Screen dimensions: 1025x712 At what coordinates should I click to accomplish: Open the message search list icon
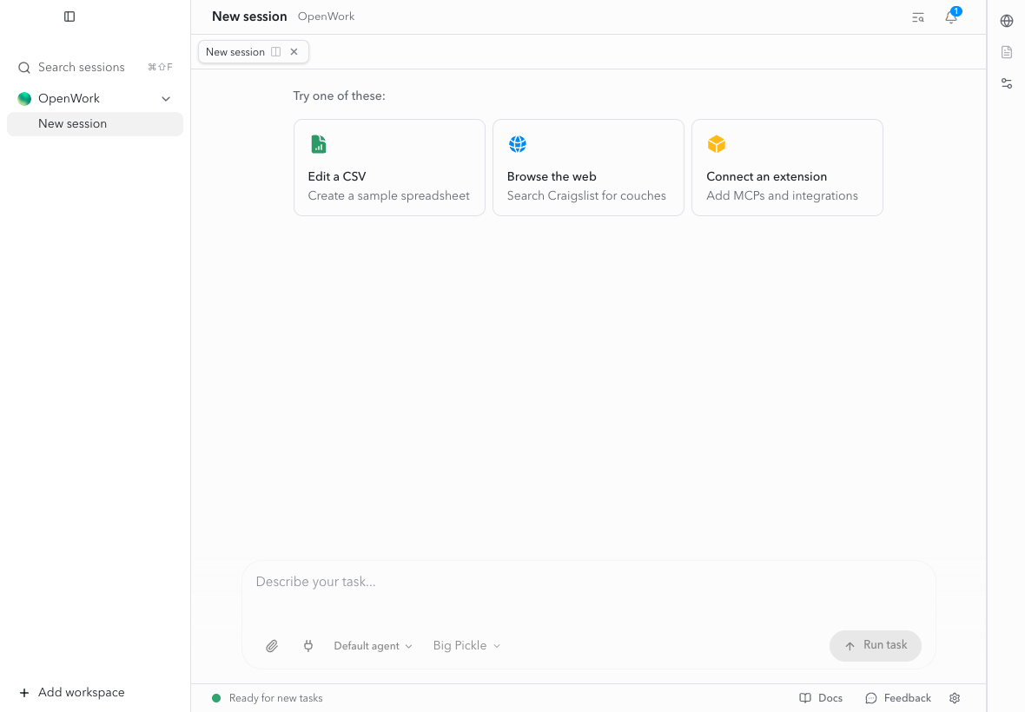[x=918, y=17]
